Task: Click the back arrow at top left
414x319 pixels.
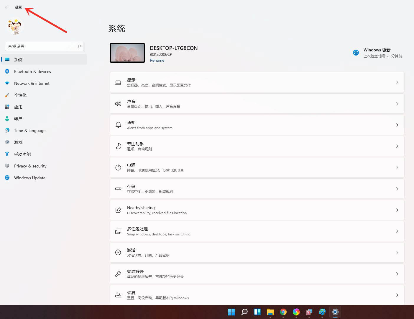Action: point(7,7)
